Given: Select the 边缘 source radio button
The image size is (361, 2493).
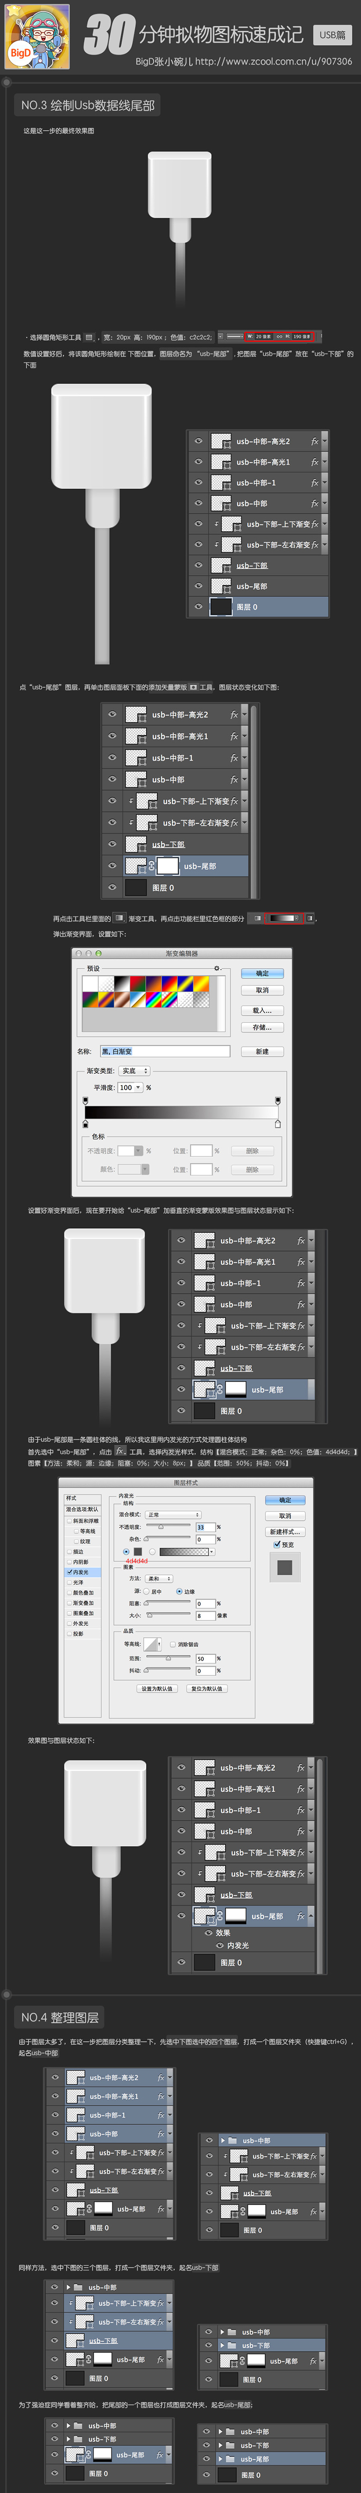Looking at the screenshot, I should coord(180,1592).
